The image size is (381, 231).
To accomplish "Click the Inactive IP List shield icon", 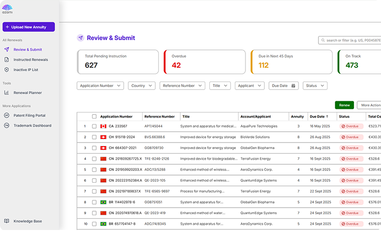I will click(7, 70).
